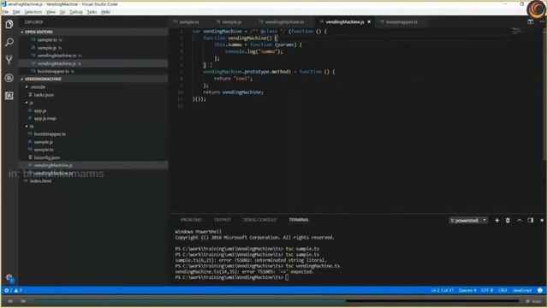The image size is (548, 308).
Task: Open the Source Control view
Action: (9, 60)
